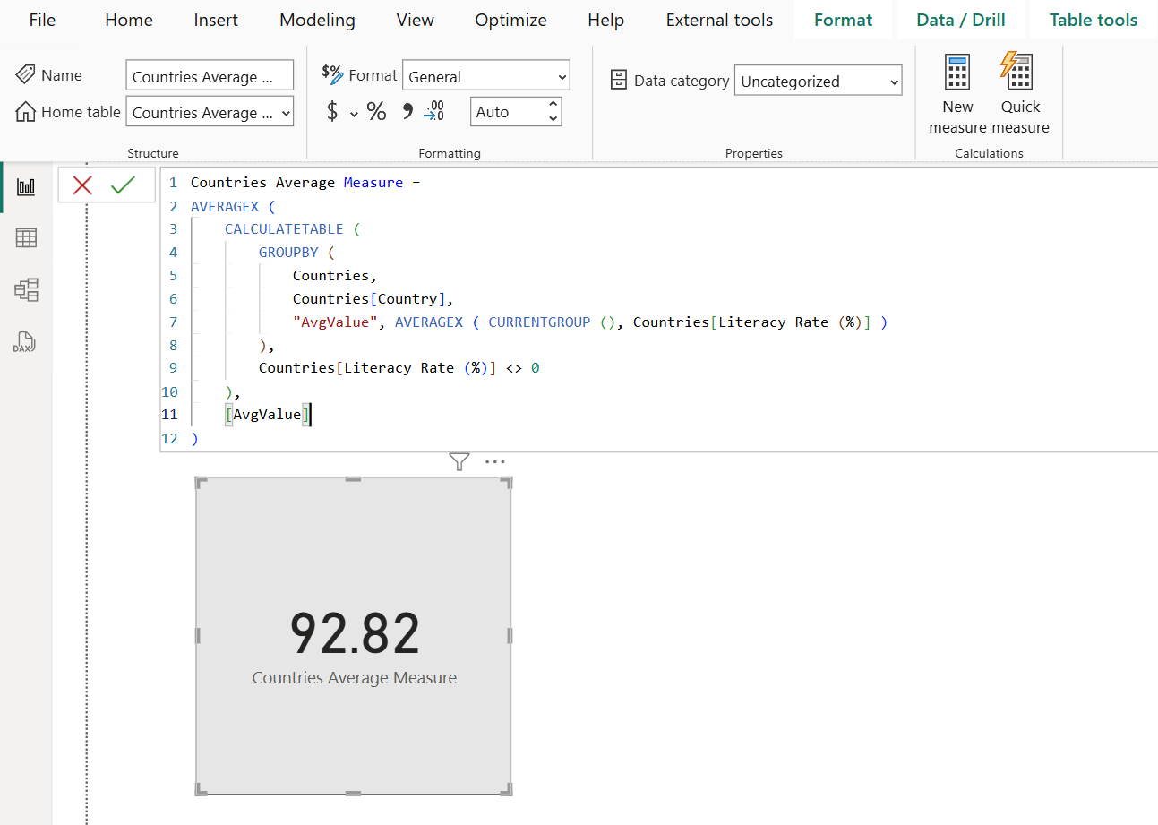Launch the Quick measure dialog

1019,90
